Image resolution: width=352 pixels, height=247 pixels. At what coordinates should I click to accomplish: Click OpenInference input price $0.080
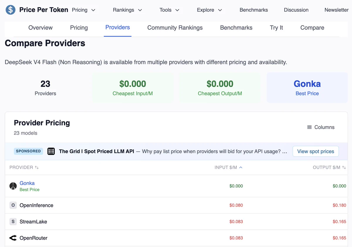point(236,205)
